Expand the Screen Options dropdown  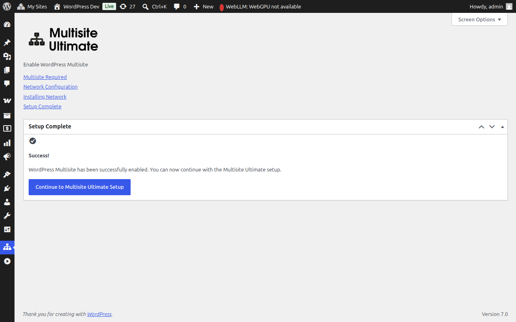coord(480,19)
